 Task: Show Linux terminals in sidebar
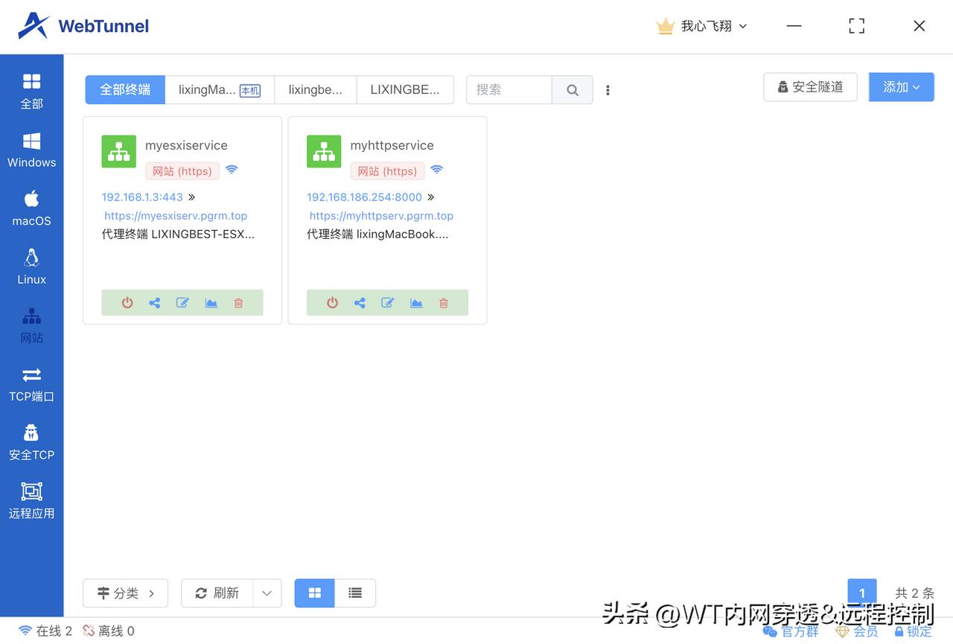point(31,267)
